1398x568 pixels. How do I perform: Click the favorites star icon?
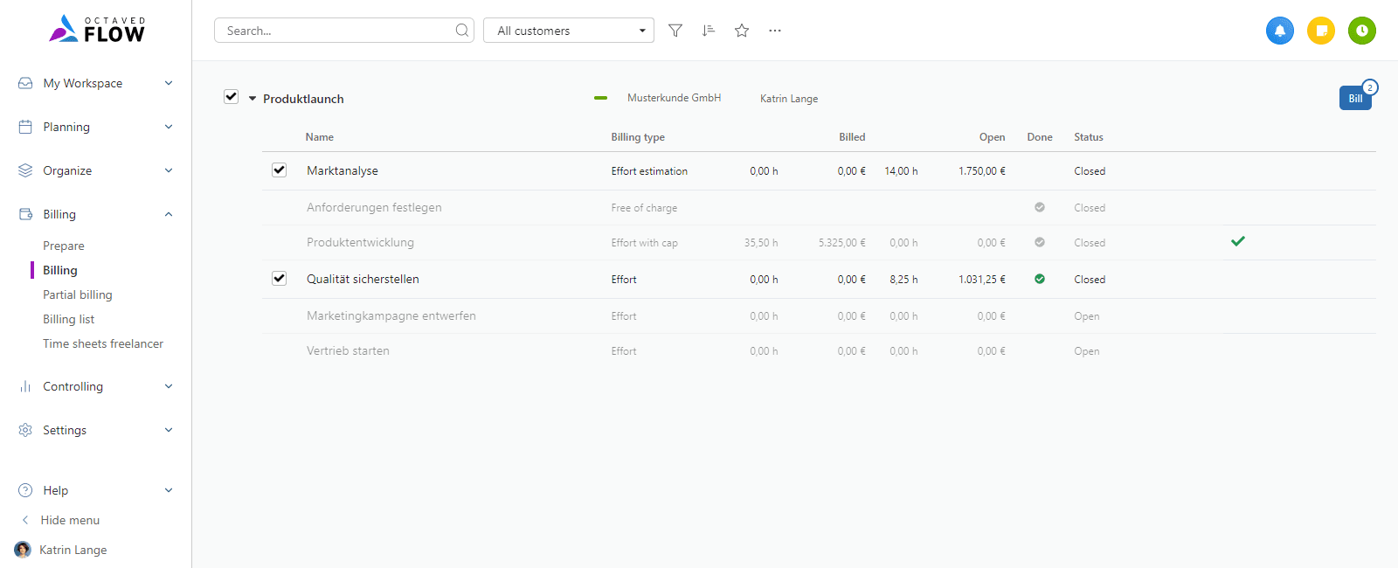click(742, 31)
